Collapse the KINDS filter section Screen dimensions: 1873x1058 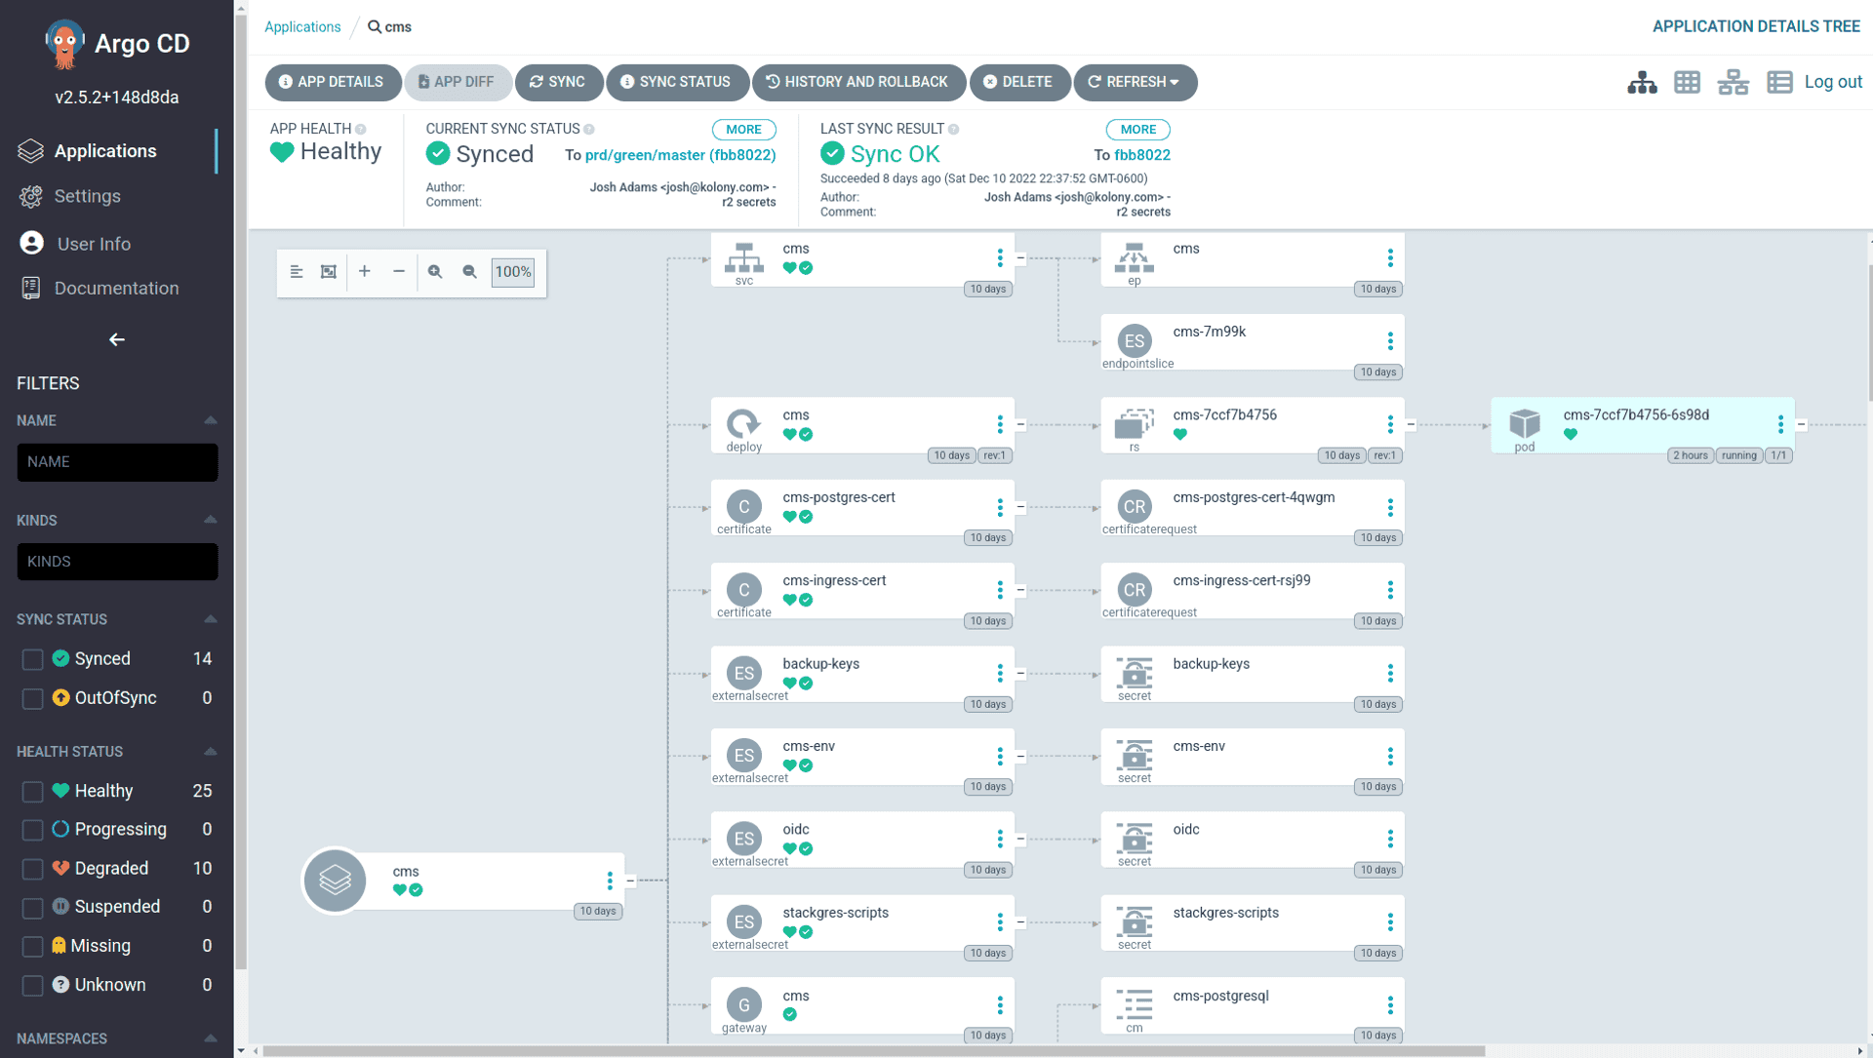pyautogui.click(x=210, y=520)
